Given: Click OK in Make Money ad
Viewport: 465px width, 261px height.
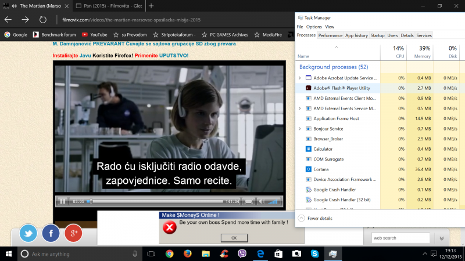Looking at the screenshot, I should pos(234,238).
